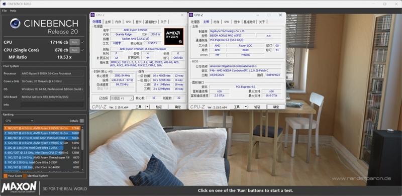Open the Ranking CPU dropdown
402x196 pixels.
pyautogui.click(x=19, y=121)
